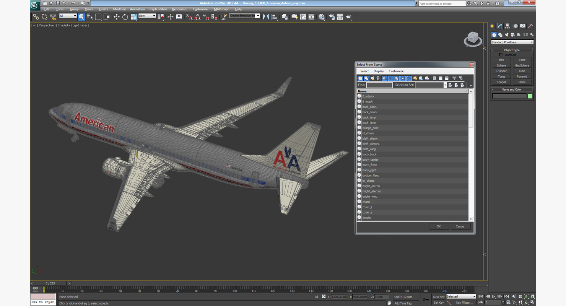Activate the Select and Rotate tool
The width and height of the screenshot is (566, 306).
[125, 16]
